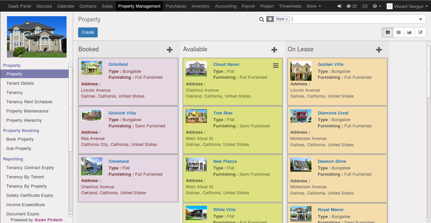Screen dimensions: 431x223
Task: Click the Create button
Action: [x=88, y=32]
